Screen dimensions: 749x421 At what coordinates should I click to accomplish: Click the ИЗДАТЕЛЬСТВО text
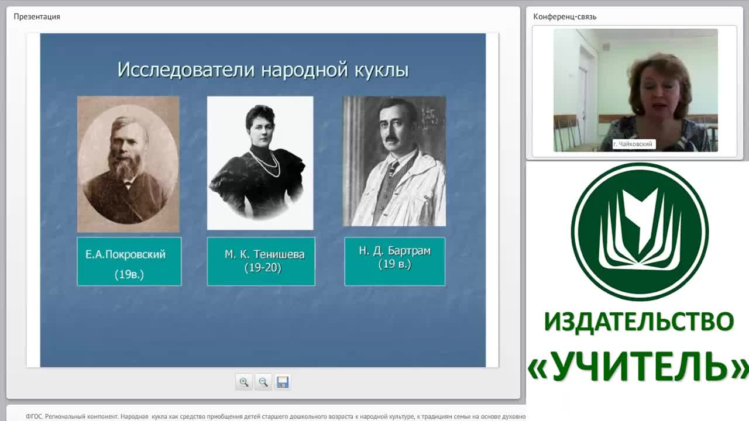(639, 322)
